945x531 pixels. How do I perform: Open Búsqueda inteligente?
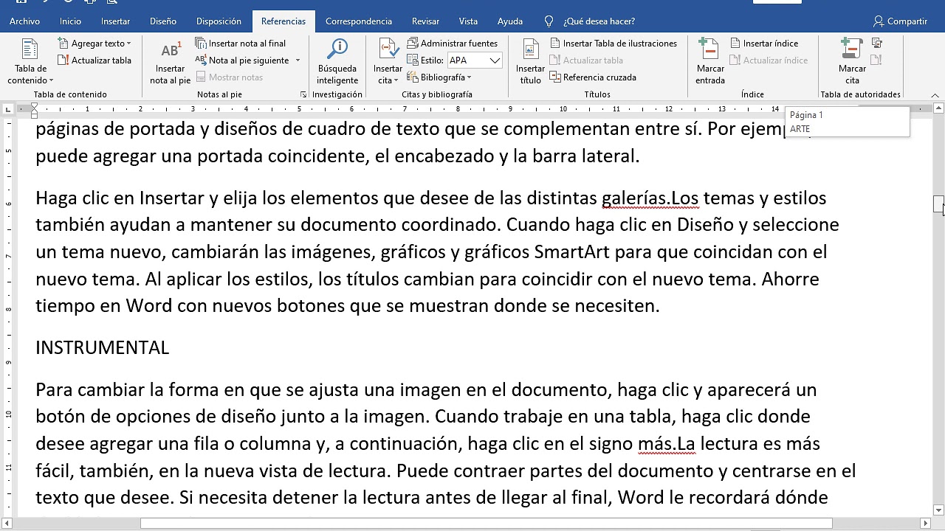pos(337,62)
